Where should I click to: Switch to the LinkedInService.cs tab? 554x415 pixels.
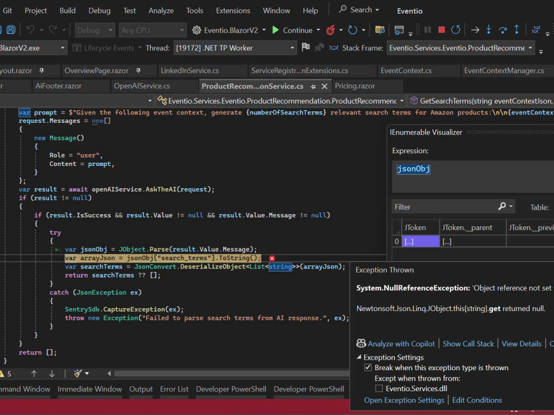pyautogui.click(x=189, y=71)
